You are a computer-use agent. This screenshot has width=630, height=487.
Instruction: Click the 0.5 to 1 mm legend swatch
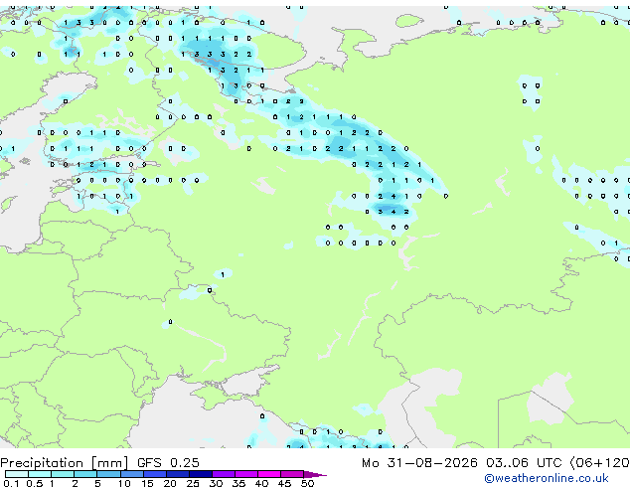40,474
